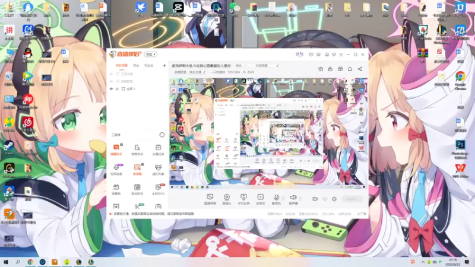The width and height of the screenshot is (475, 267).
Task: Expand the system tray hidden icons arrow
Action: pyautogui.click(x=423, y=262)
